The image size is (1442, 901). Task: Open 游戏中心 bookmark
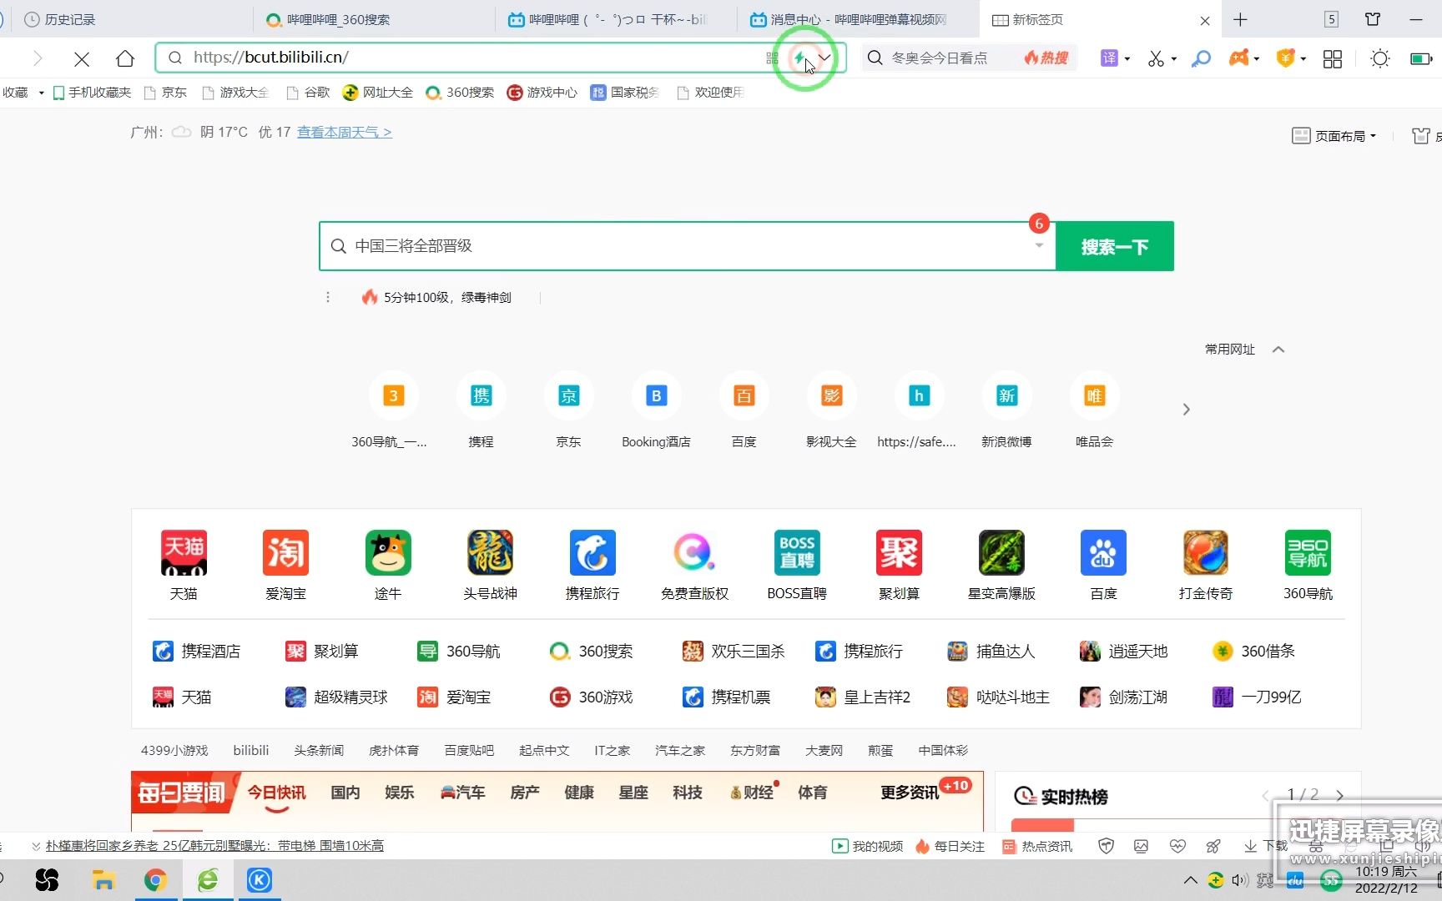pos(542,93)
